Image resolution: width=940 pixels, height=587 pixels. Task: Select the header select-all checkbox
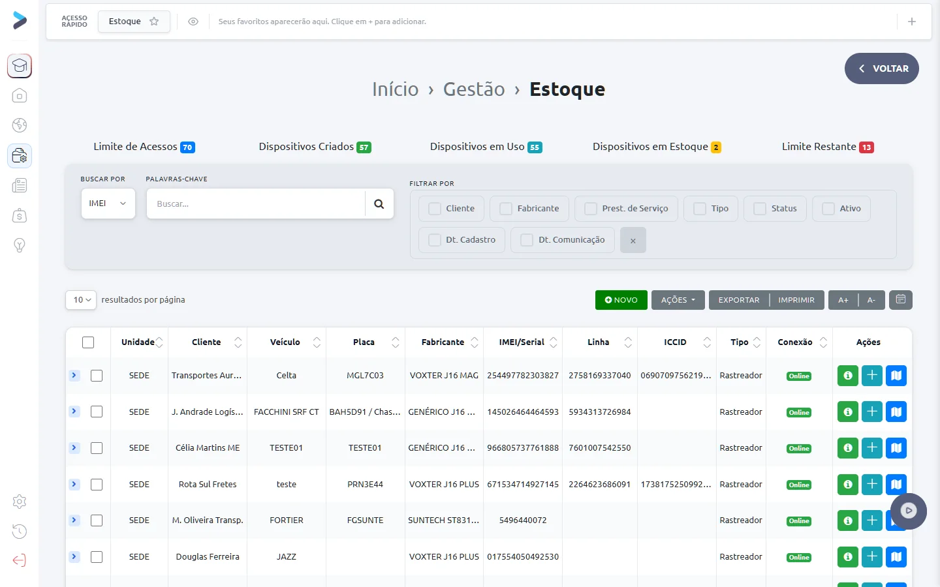[x=88, y=342]
